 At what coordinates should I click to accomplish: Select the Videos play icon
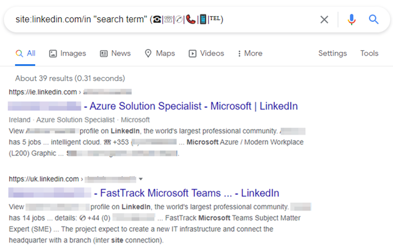pos(192,53)
